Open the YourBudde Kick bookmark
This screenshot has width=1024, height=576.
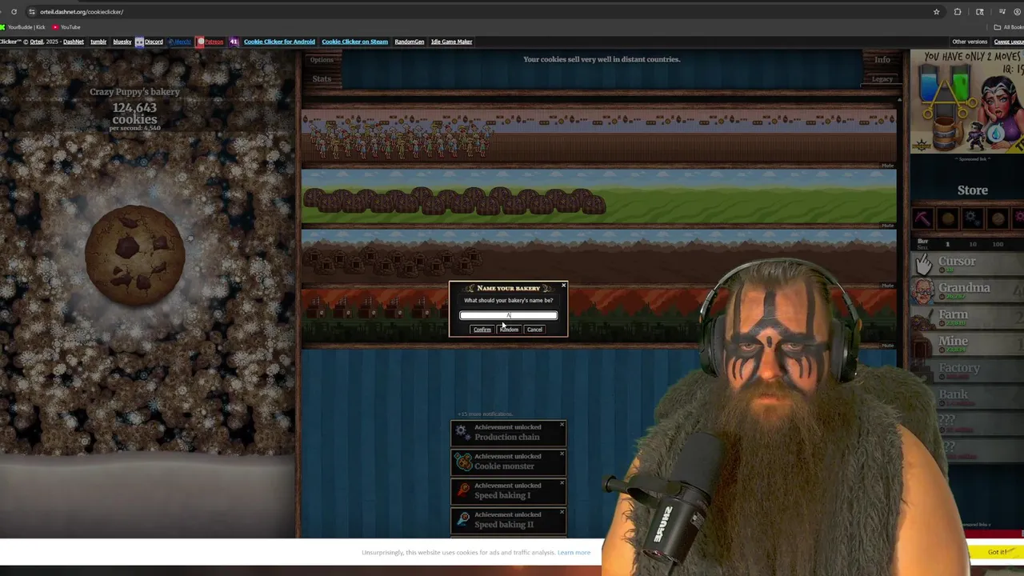point(23,27)
